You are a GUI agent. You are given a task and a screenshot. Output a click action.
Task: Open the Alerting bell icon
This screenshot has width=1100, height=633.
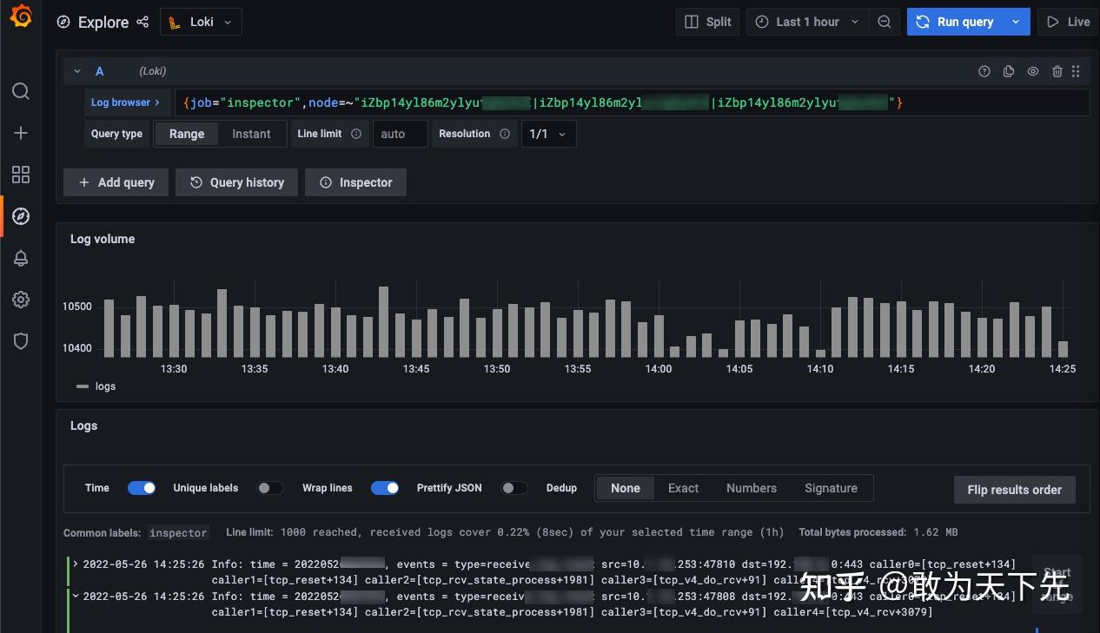pos(21,258)
